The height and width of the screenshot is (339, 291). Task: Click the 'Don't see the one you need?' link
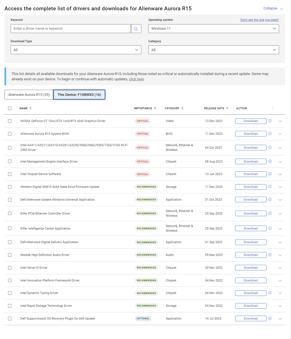point(260,20)
